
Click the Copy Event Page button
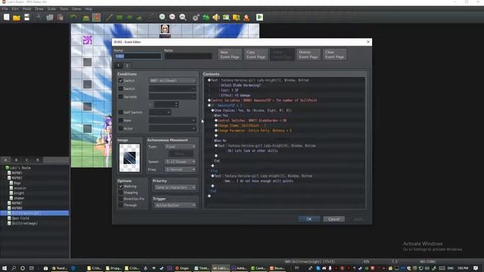pyautogui.click(x=256, y=54)
